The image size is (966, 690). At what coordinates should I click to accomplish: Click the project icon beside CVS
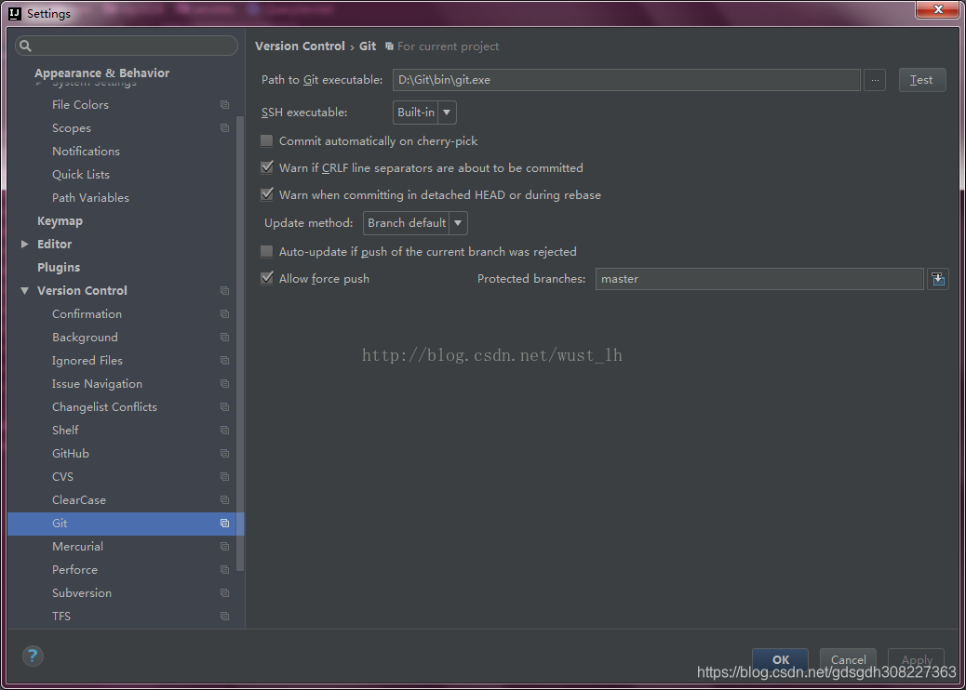(x=225, y=476)
